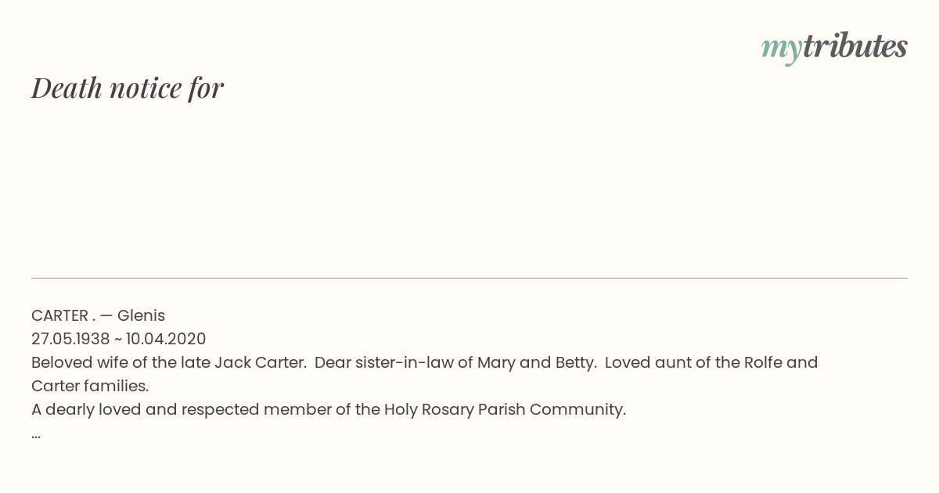Click the "Death notice for" heading
This screenshot has width=939, height=493.
tap(128, 88)
